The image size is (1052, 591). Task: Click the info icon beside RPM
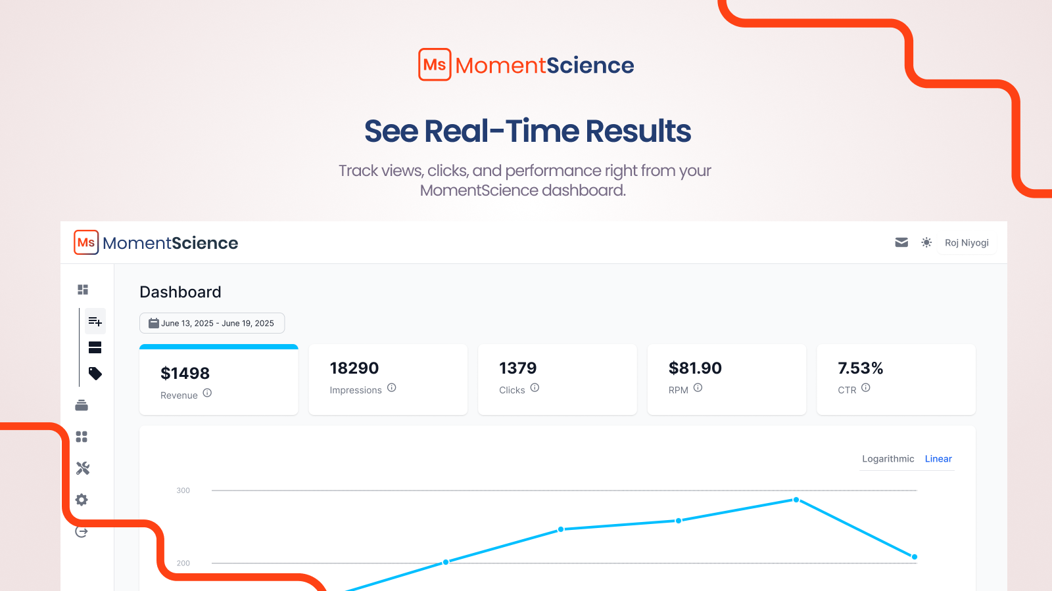point(698,387)
